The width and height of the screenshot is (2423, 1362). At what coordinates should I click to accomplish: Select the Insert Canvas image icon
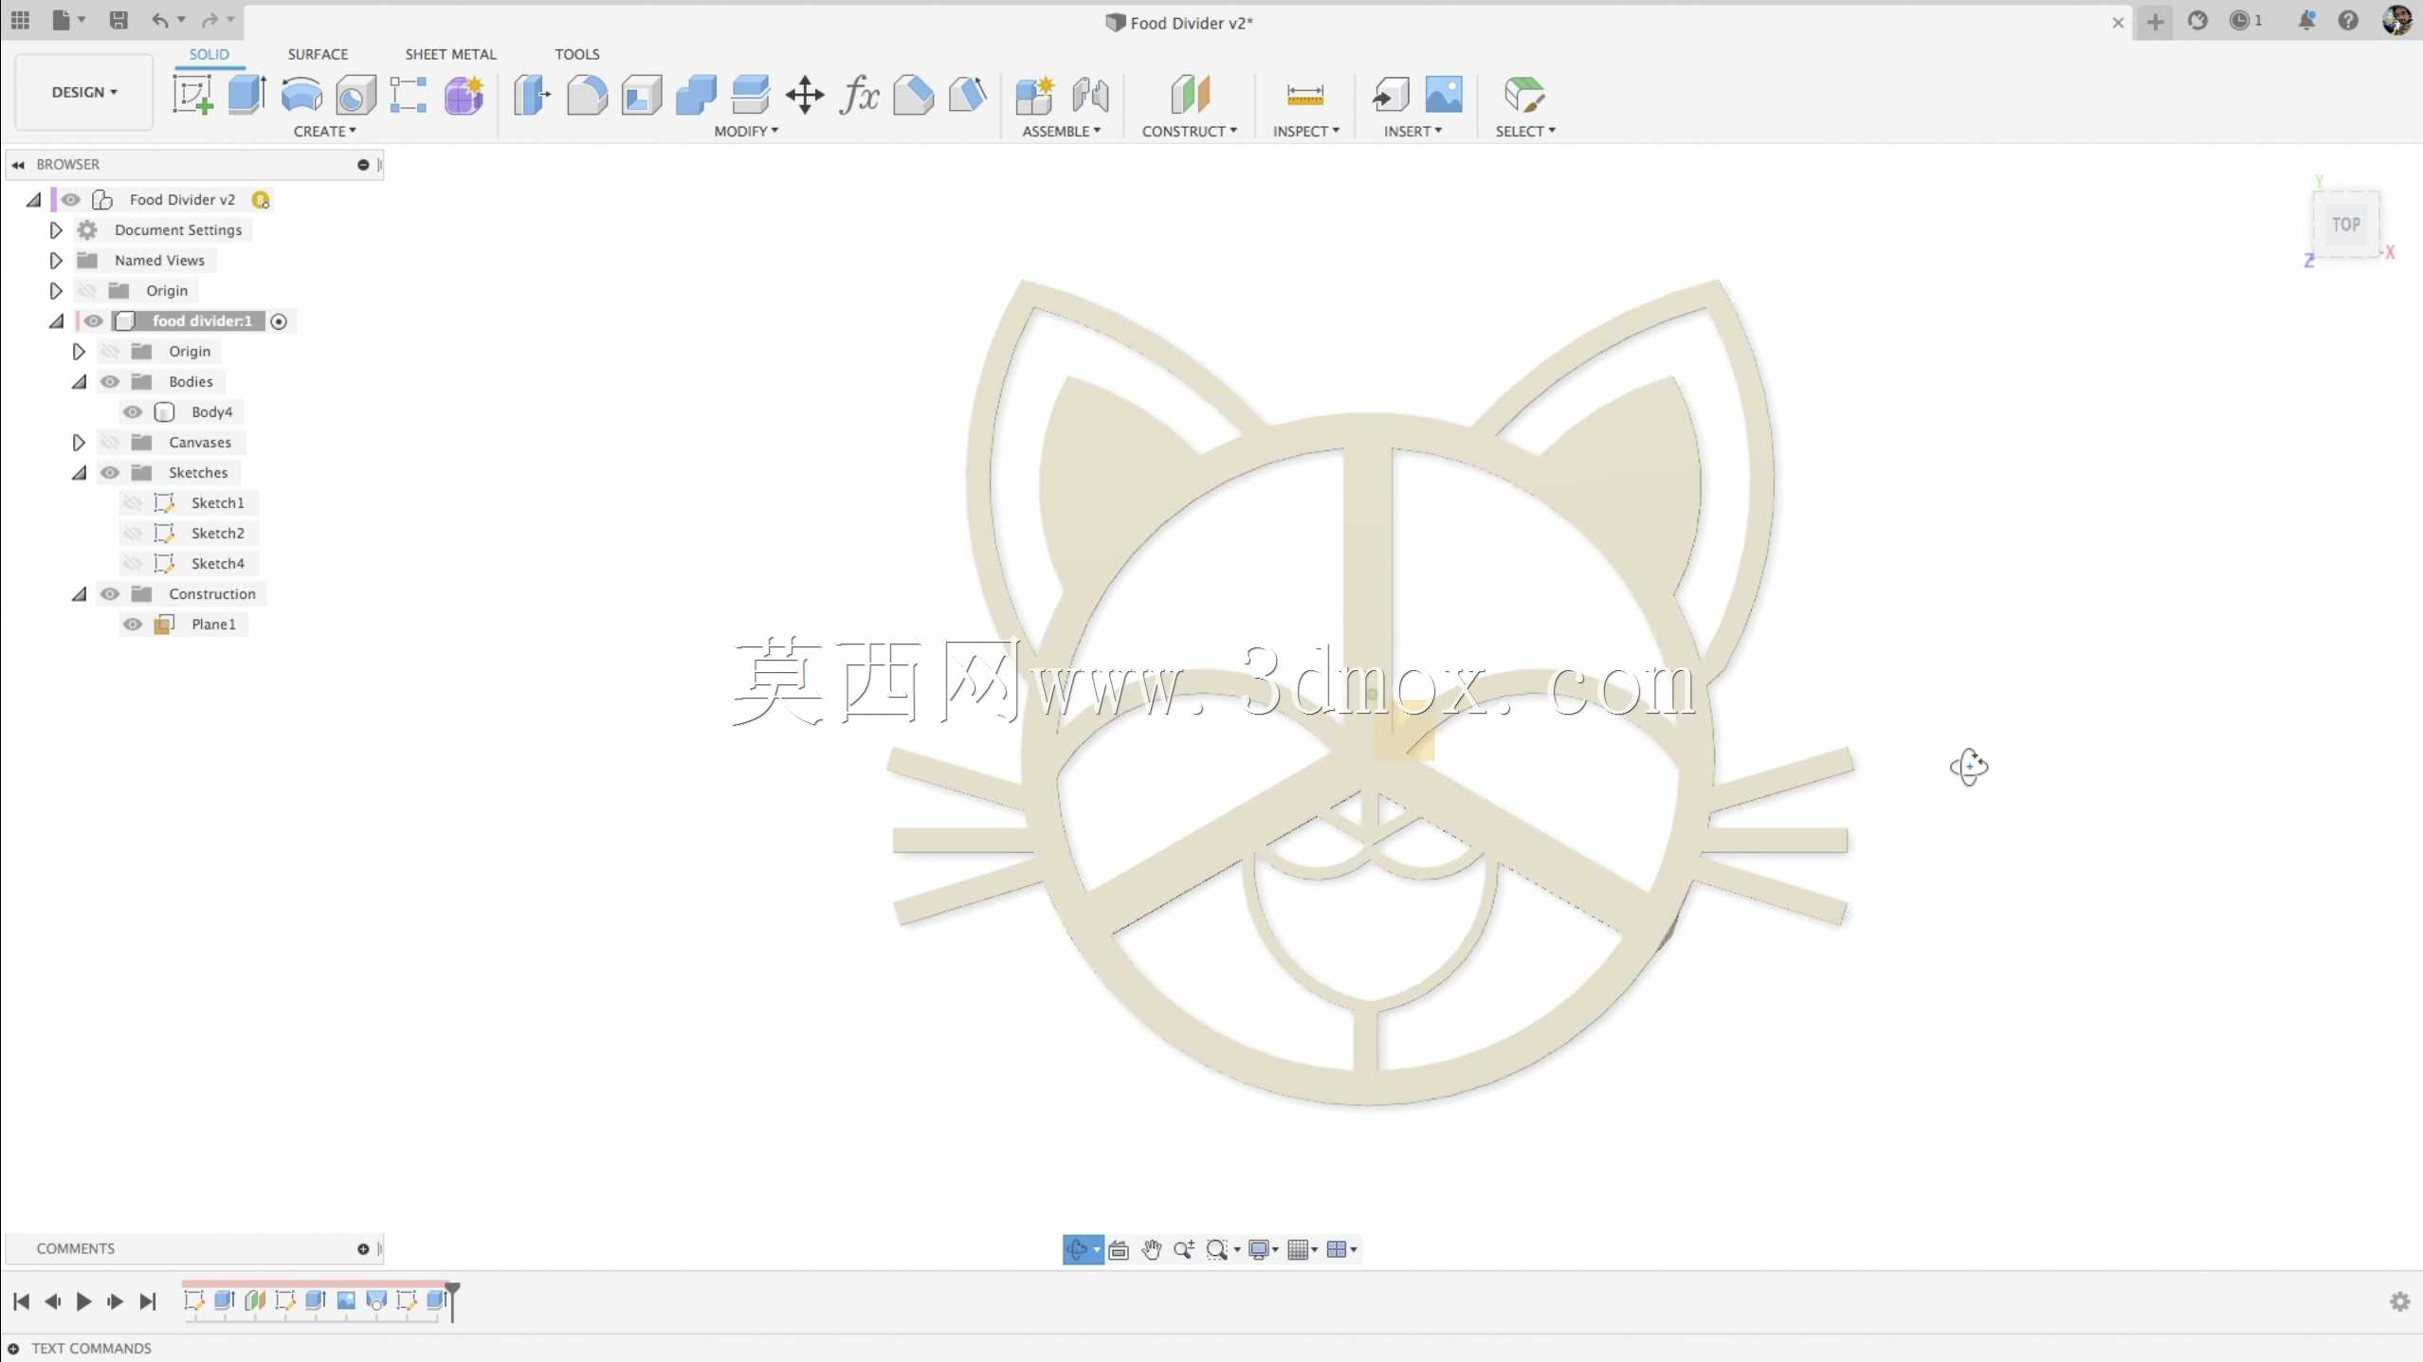point(1444,95)
